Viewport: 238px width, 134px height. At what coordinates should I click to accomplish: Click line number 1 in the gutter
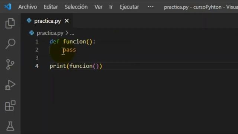(37, 42)
